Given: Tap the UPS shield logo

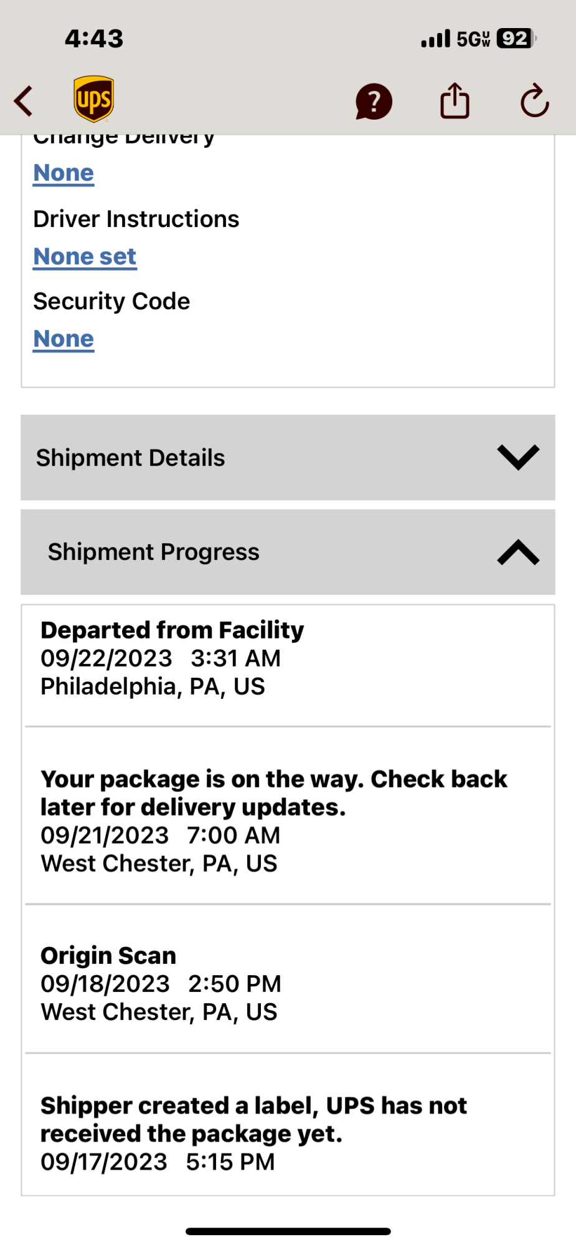Looking at the screenshot, I should click(x=93, y=99).
